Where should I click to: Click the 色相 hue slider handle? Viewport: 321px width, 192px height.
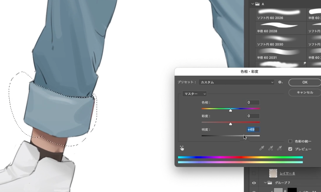[x=230, y=110]
